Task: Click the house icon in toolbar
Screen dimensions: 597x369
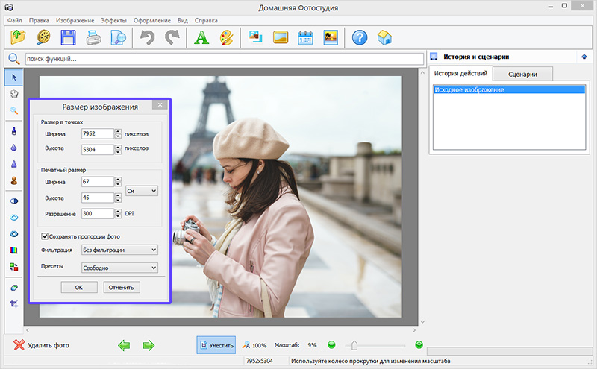Action: pyautogui.click(x=384, y=37)
